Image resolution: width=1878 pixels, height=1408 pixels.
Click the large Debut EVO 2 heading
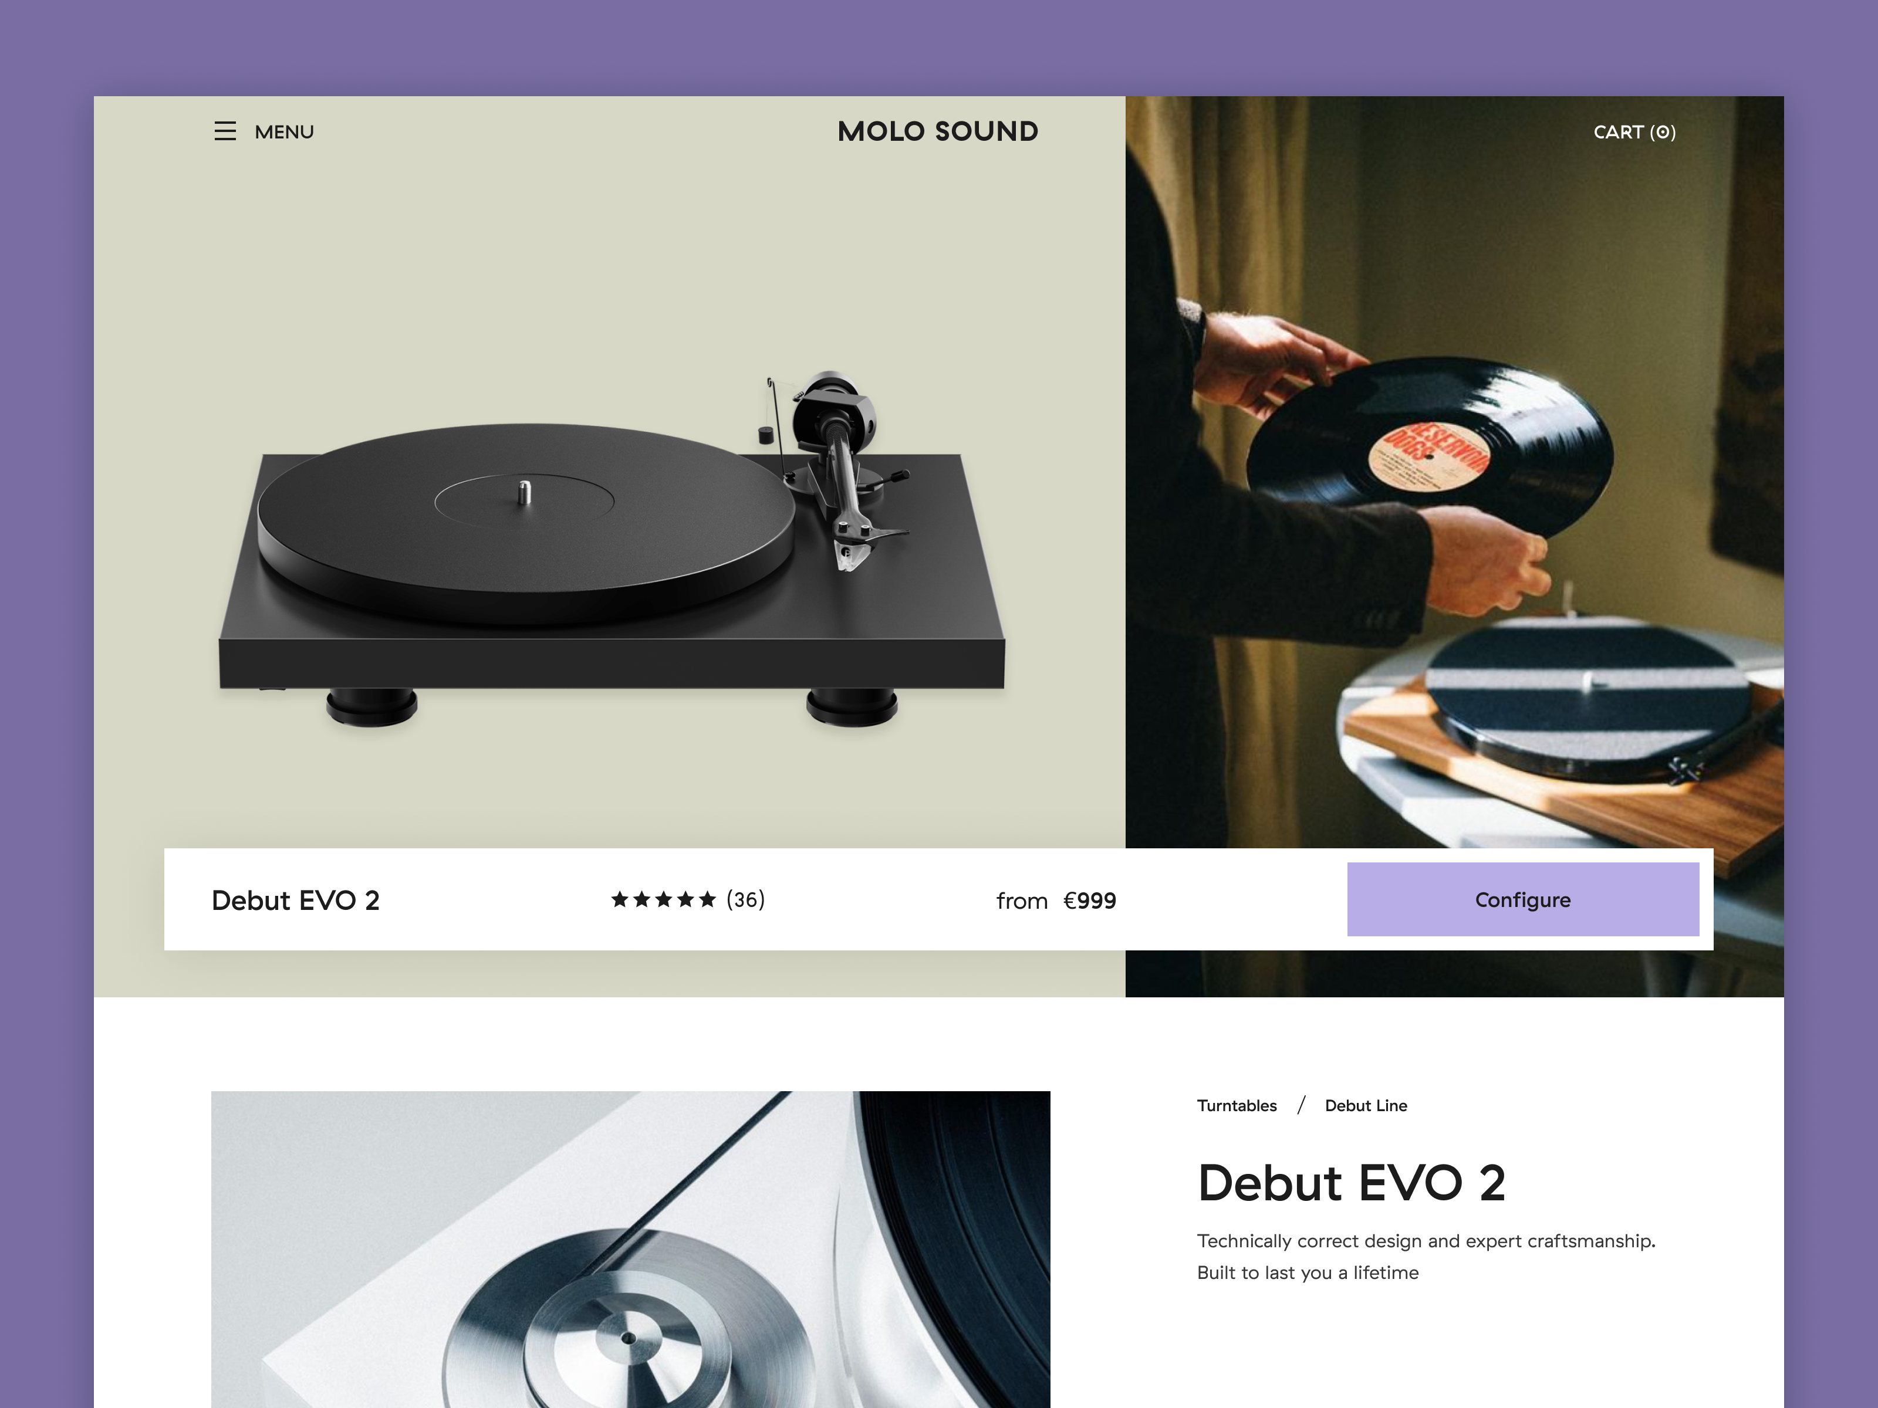click(x=1351, y=1183)
